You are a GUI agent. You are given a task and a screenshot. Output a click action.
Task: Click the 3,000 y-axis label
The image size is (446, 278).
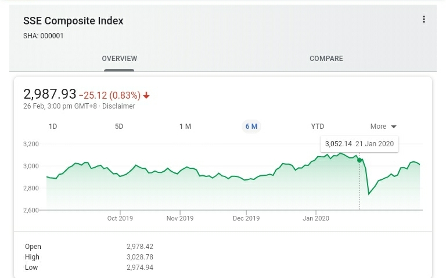(x=31, y=166)
